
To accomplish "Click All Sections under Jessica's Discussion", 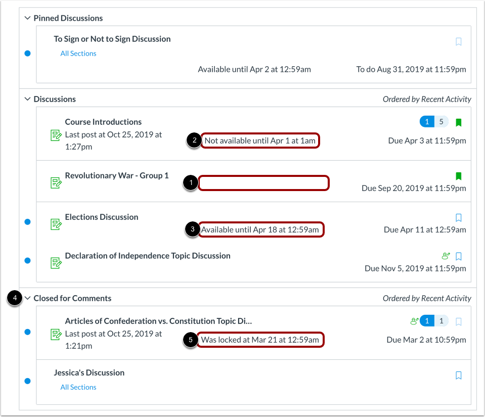I will 78,387.
